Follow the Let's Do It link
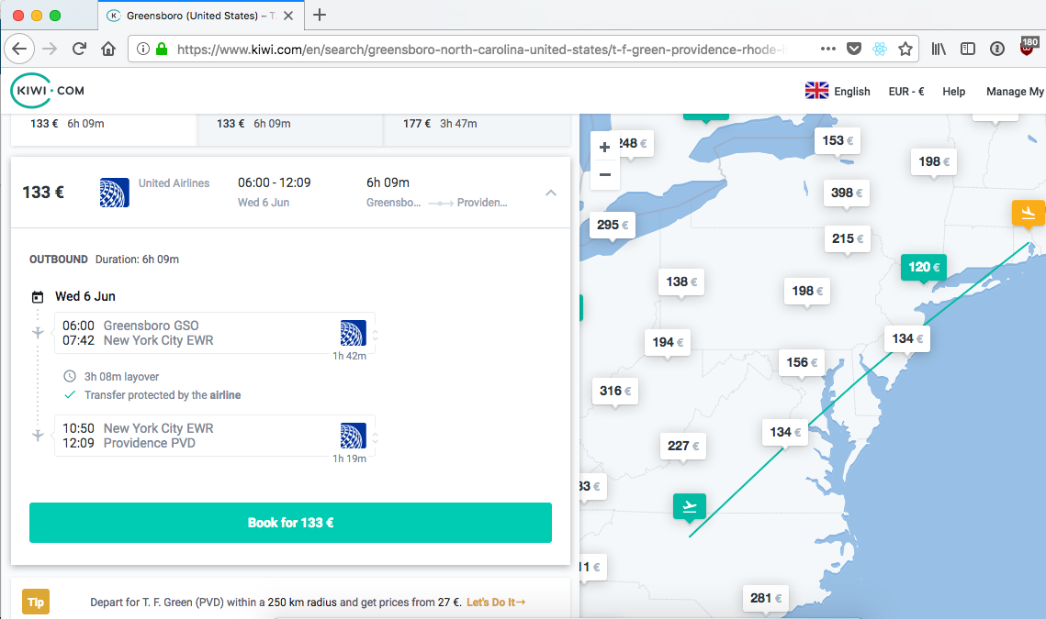 point(496,602)
